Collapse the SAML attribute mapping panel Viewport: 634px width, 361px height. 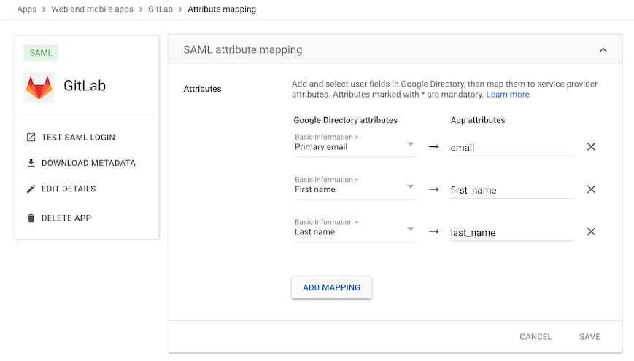coord(603,50)
